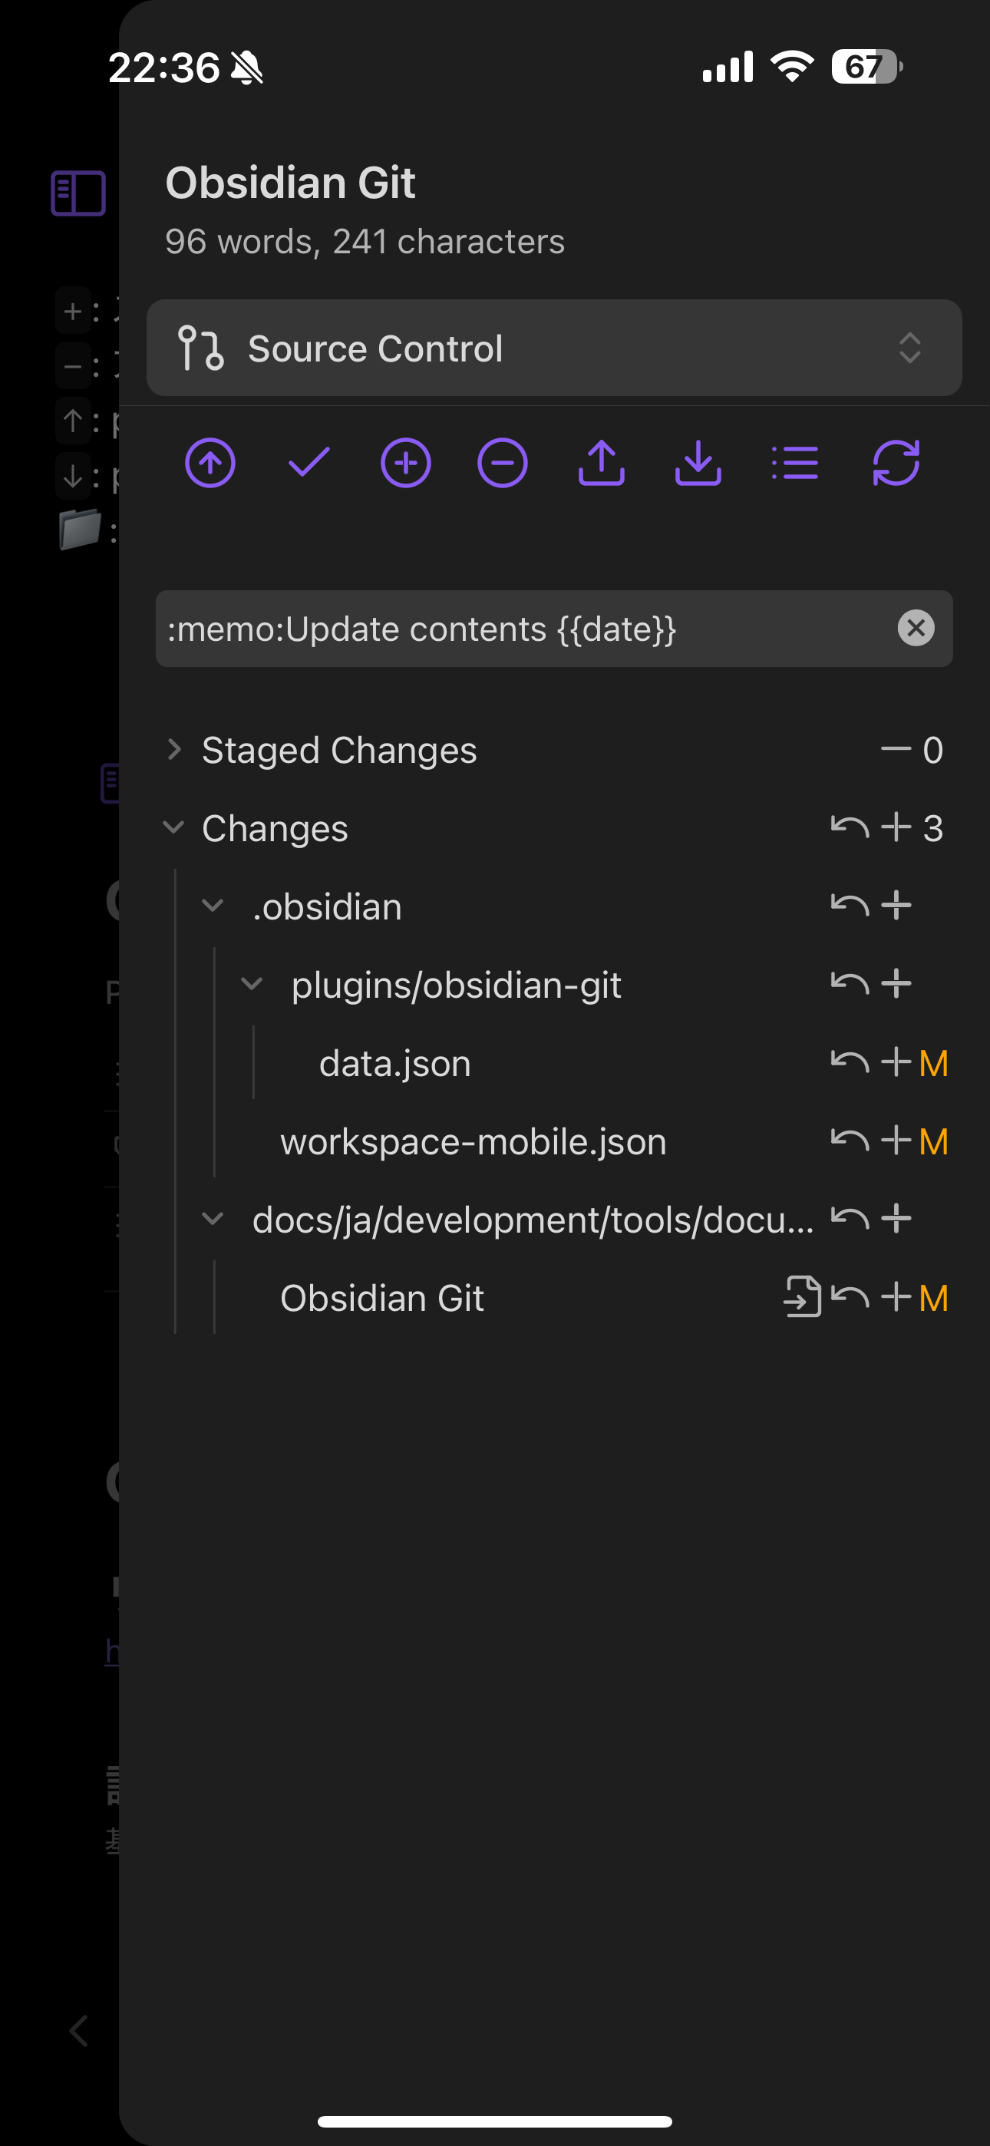Tap the commit-and-sync up-arrow circle icon

[x=210, y=463]
